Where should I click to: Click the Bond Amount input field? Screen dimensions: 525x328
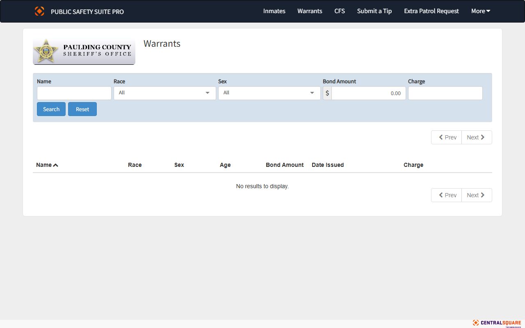tap(369, 93)
